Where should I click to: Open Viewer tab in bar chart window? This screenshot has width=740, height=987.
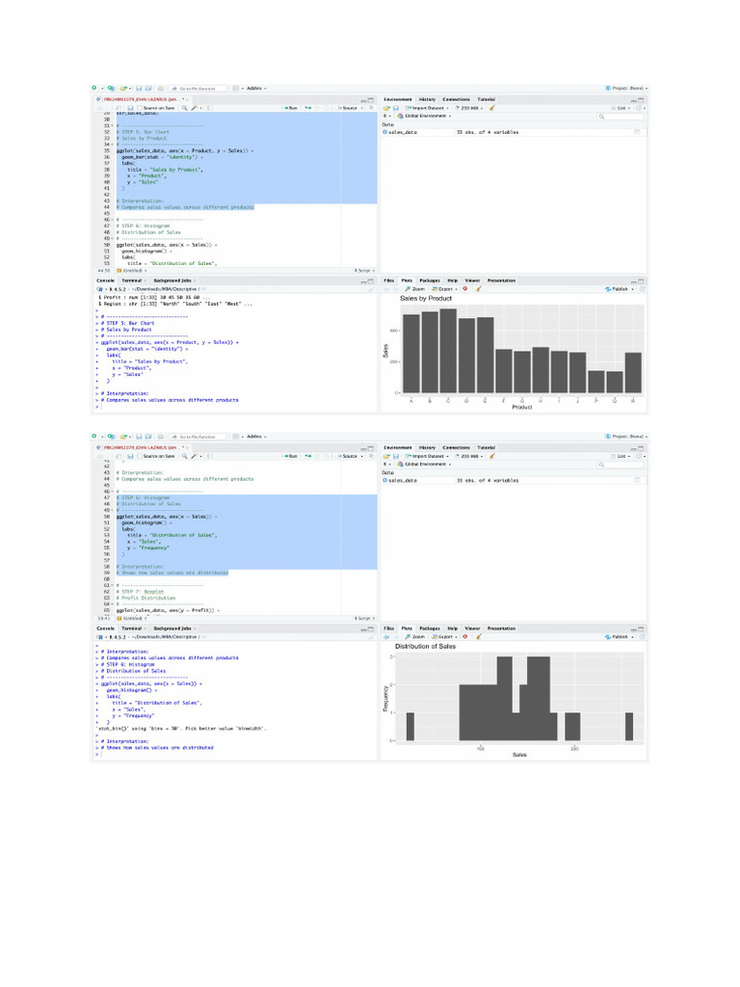click(x=472, y=280)
